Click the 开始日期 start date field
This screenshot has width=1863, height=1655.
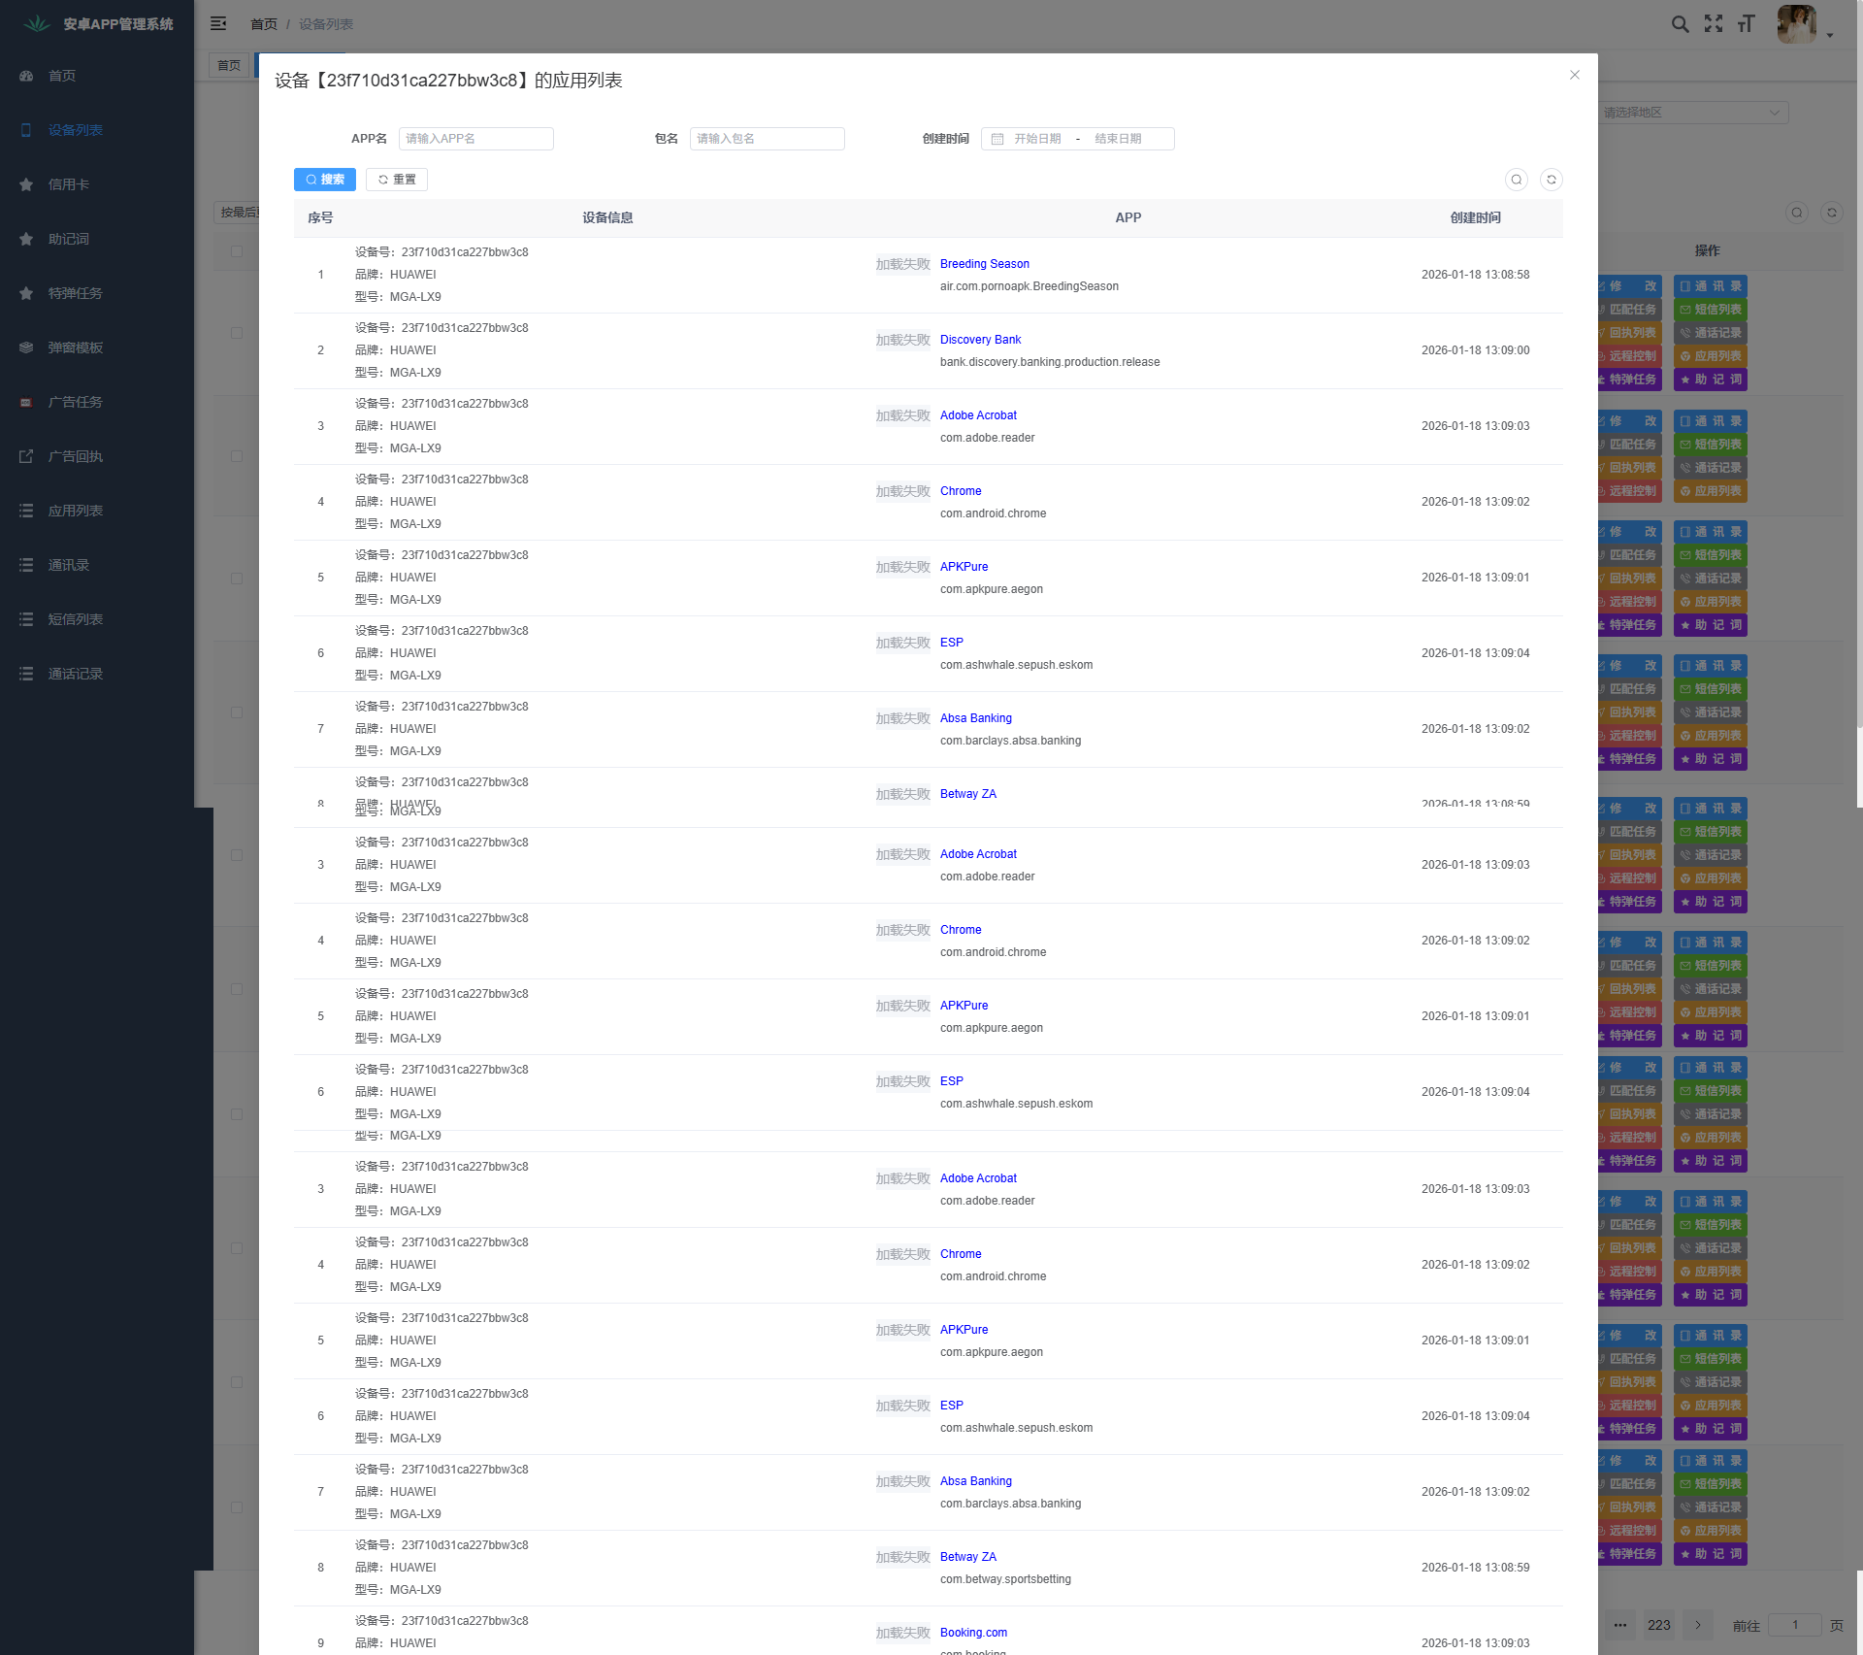1037,139
